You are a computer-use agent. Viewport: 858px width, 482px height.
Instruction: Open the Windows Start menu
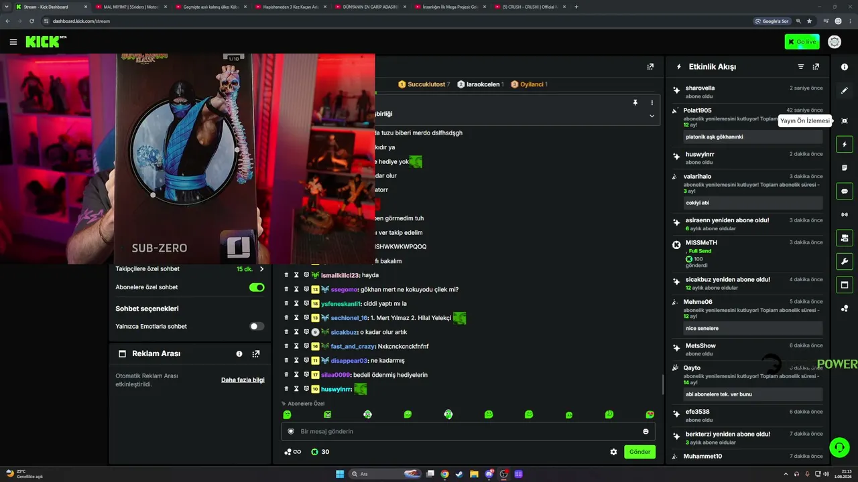(340, 474)
